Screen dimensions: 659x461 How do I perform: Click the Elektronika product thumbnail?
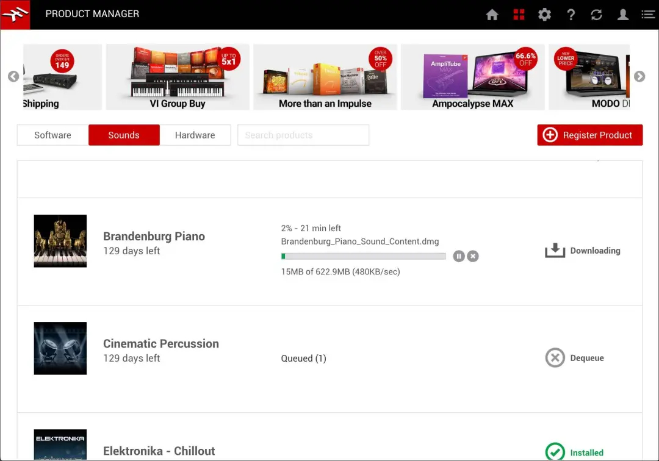(x=60, y=445)
